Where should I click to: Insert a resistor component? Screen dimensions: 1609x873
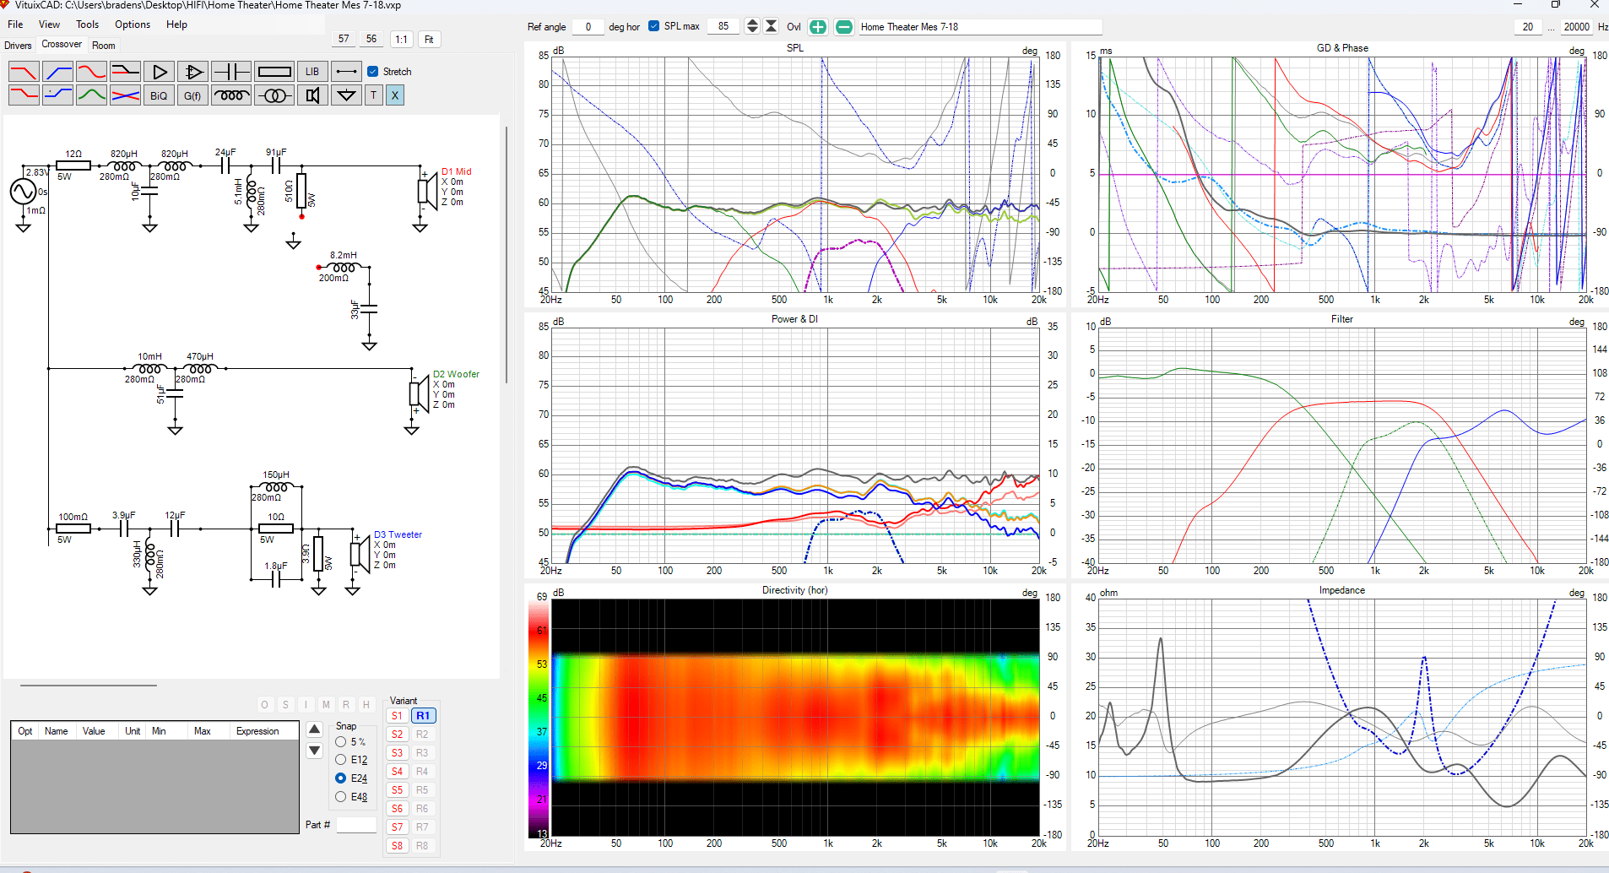274,72
